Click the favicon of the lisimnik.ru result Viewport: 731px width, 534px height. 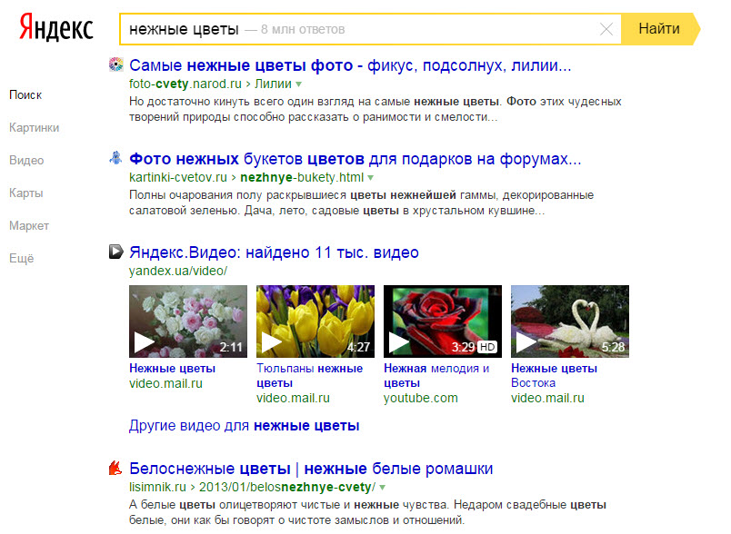click(115, 468)
